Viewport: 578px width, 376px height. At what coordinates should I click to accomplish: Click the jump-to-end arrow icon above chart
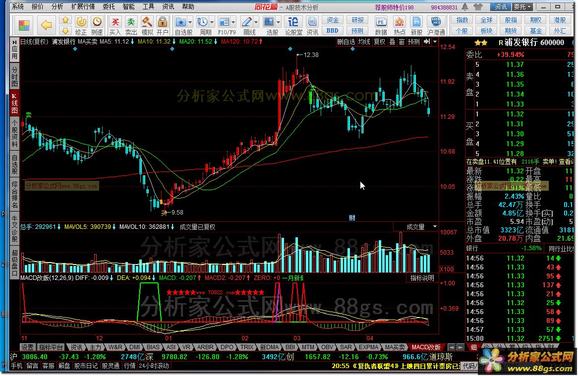(426, 42)
